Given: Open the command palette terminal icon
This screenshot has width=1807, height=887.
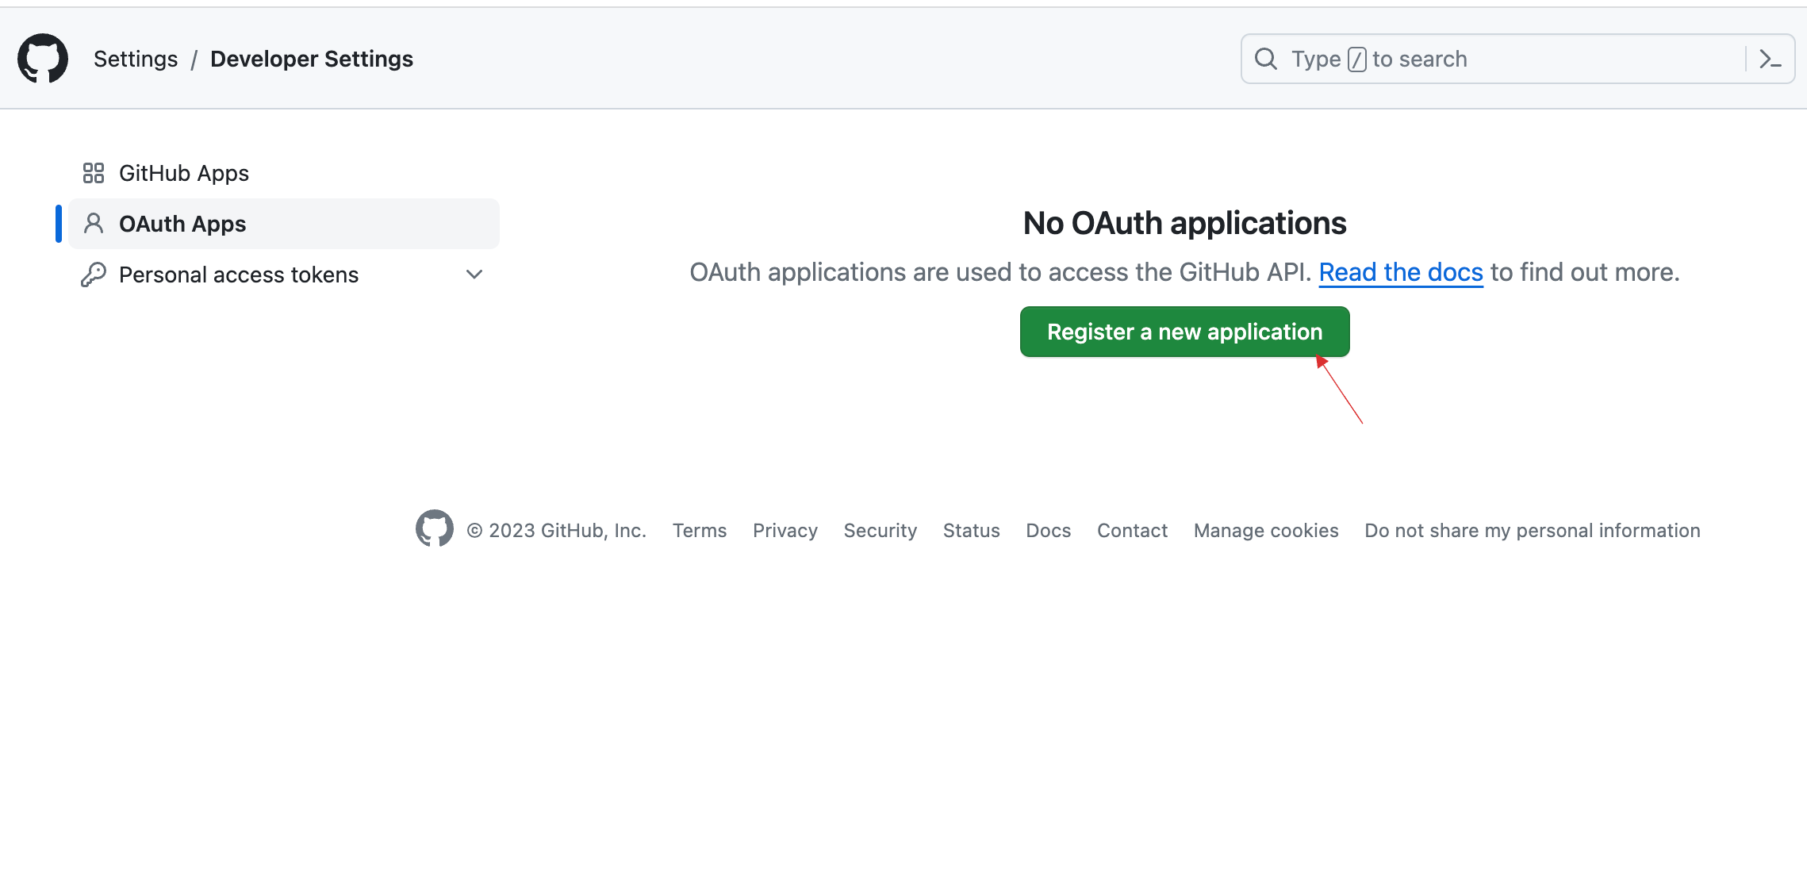Looking at the screenshot, I should (1771, 59).
